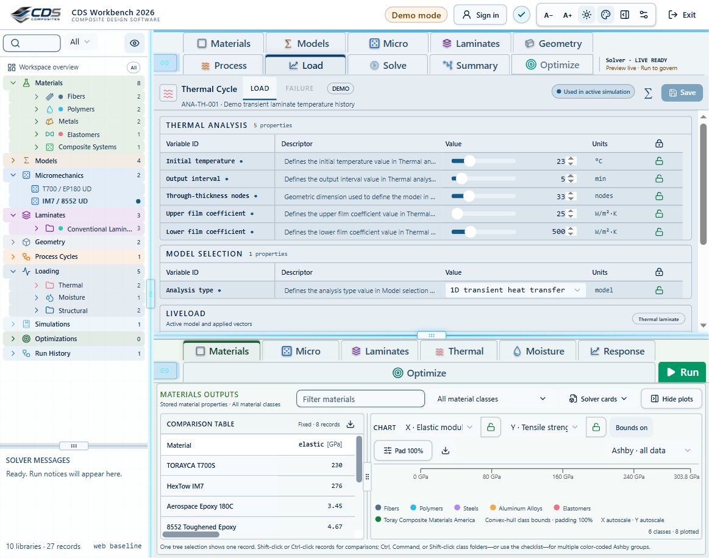Click the Model Selection header lock icon

[x=659, y=272]
